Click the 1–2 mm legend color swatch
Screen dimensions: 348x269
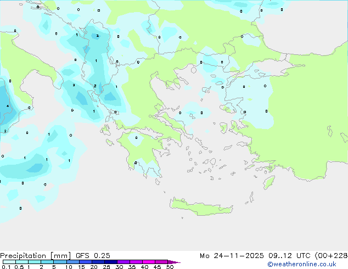[x=35, y=262]
